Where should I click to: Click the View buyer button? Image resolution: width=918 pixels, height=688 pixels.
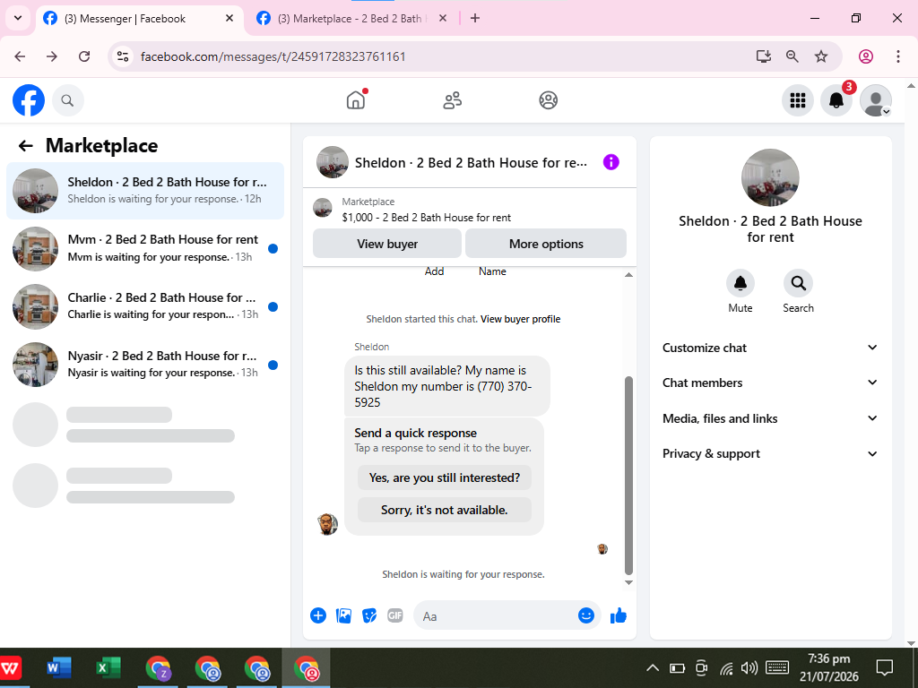tap(387, 244)
